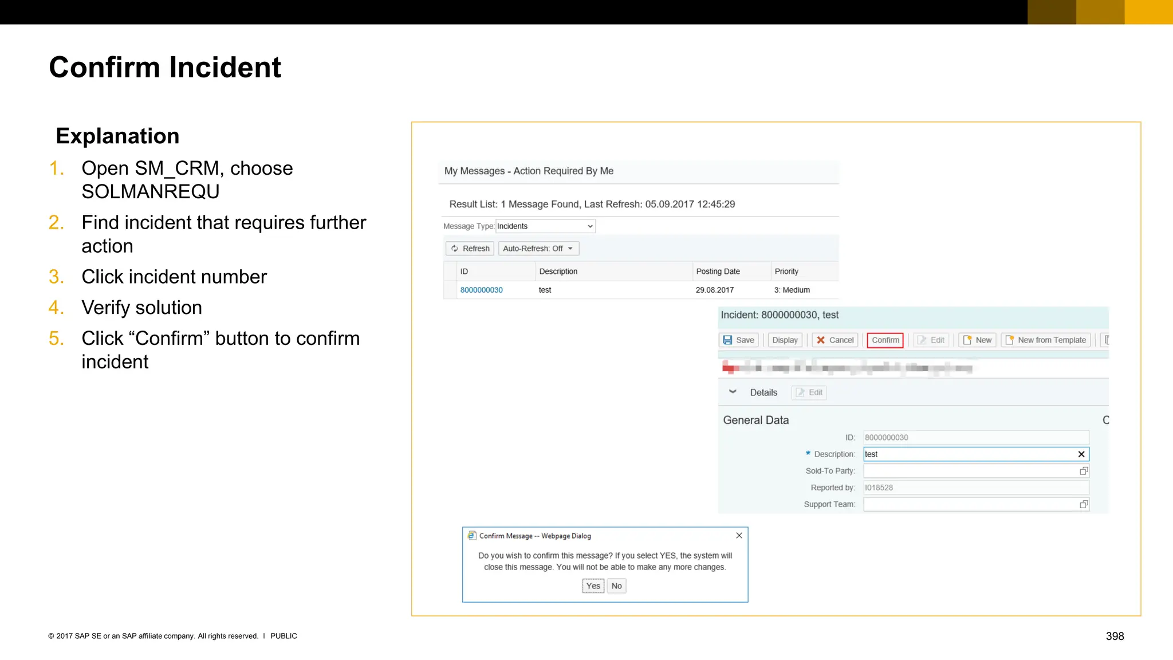Click the greyed Edit button in toolbar

[931, 340]
